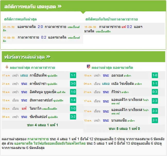
Task: Click the 3-0 score badge for คาซิมปาซา
Action: pyautogui.click(x=73, y=84)
